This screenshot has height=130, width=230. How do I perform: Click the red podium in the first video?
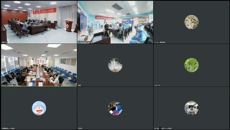[69, 26]
